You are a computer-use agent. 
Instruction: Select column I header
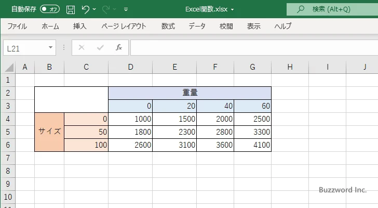327,67
